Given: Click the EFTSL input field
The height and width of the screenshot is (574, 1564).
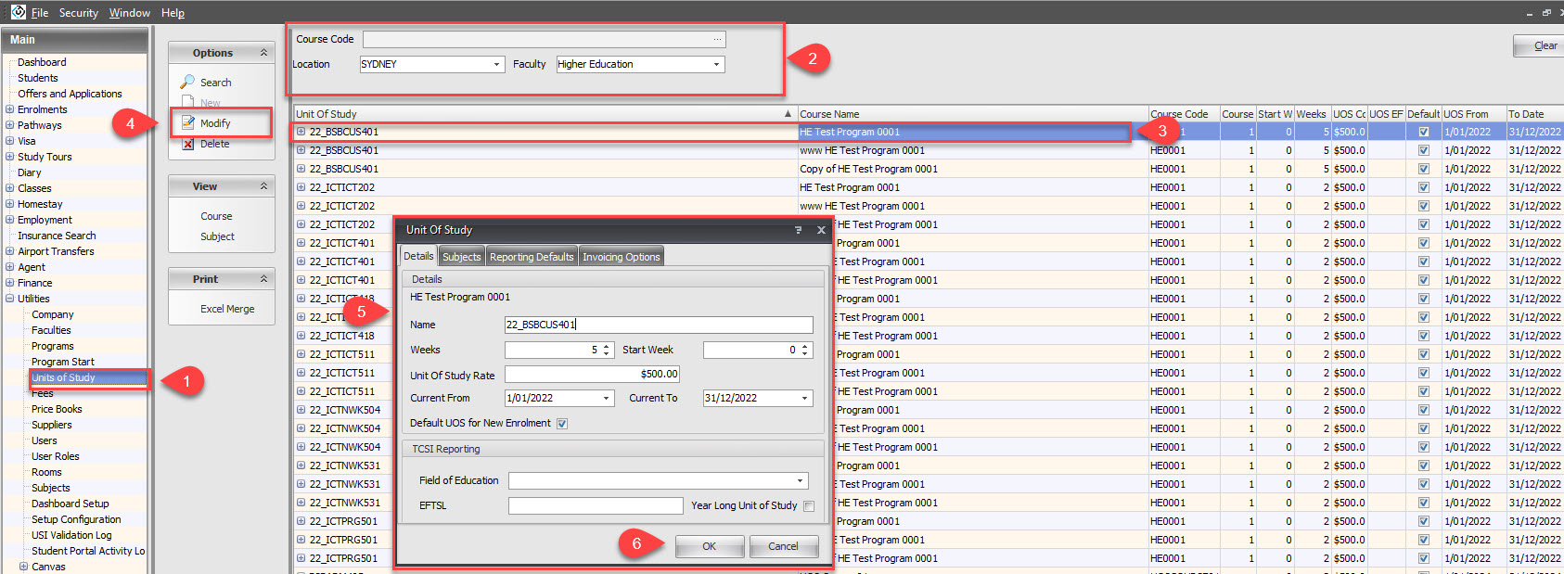Looking at the screenshot, I should pyautogui.click(x=595, y=505).
